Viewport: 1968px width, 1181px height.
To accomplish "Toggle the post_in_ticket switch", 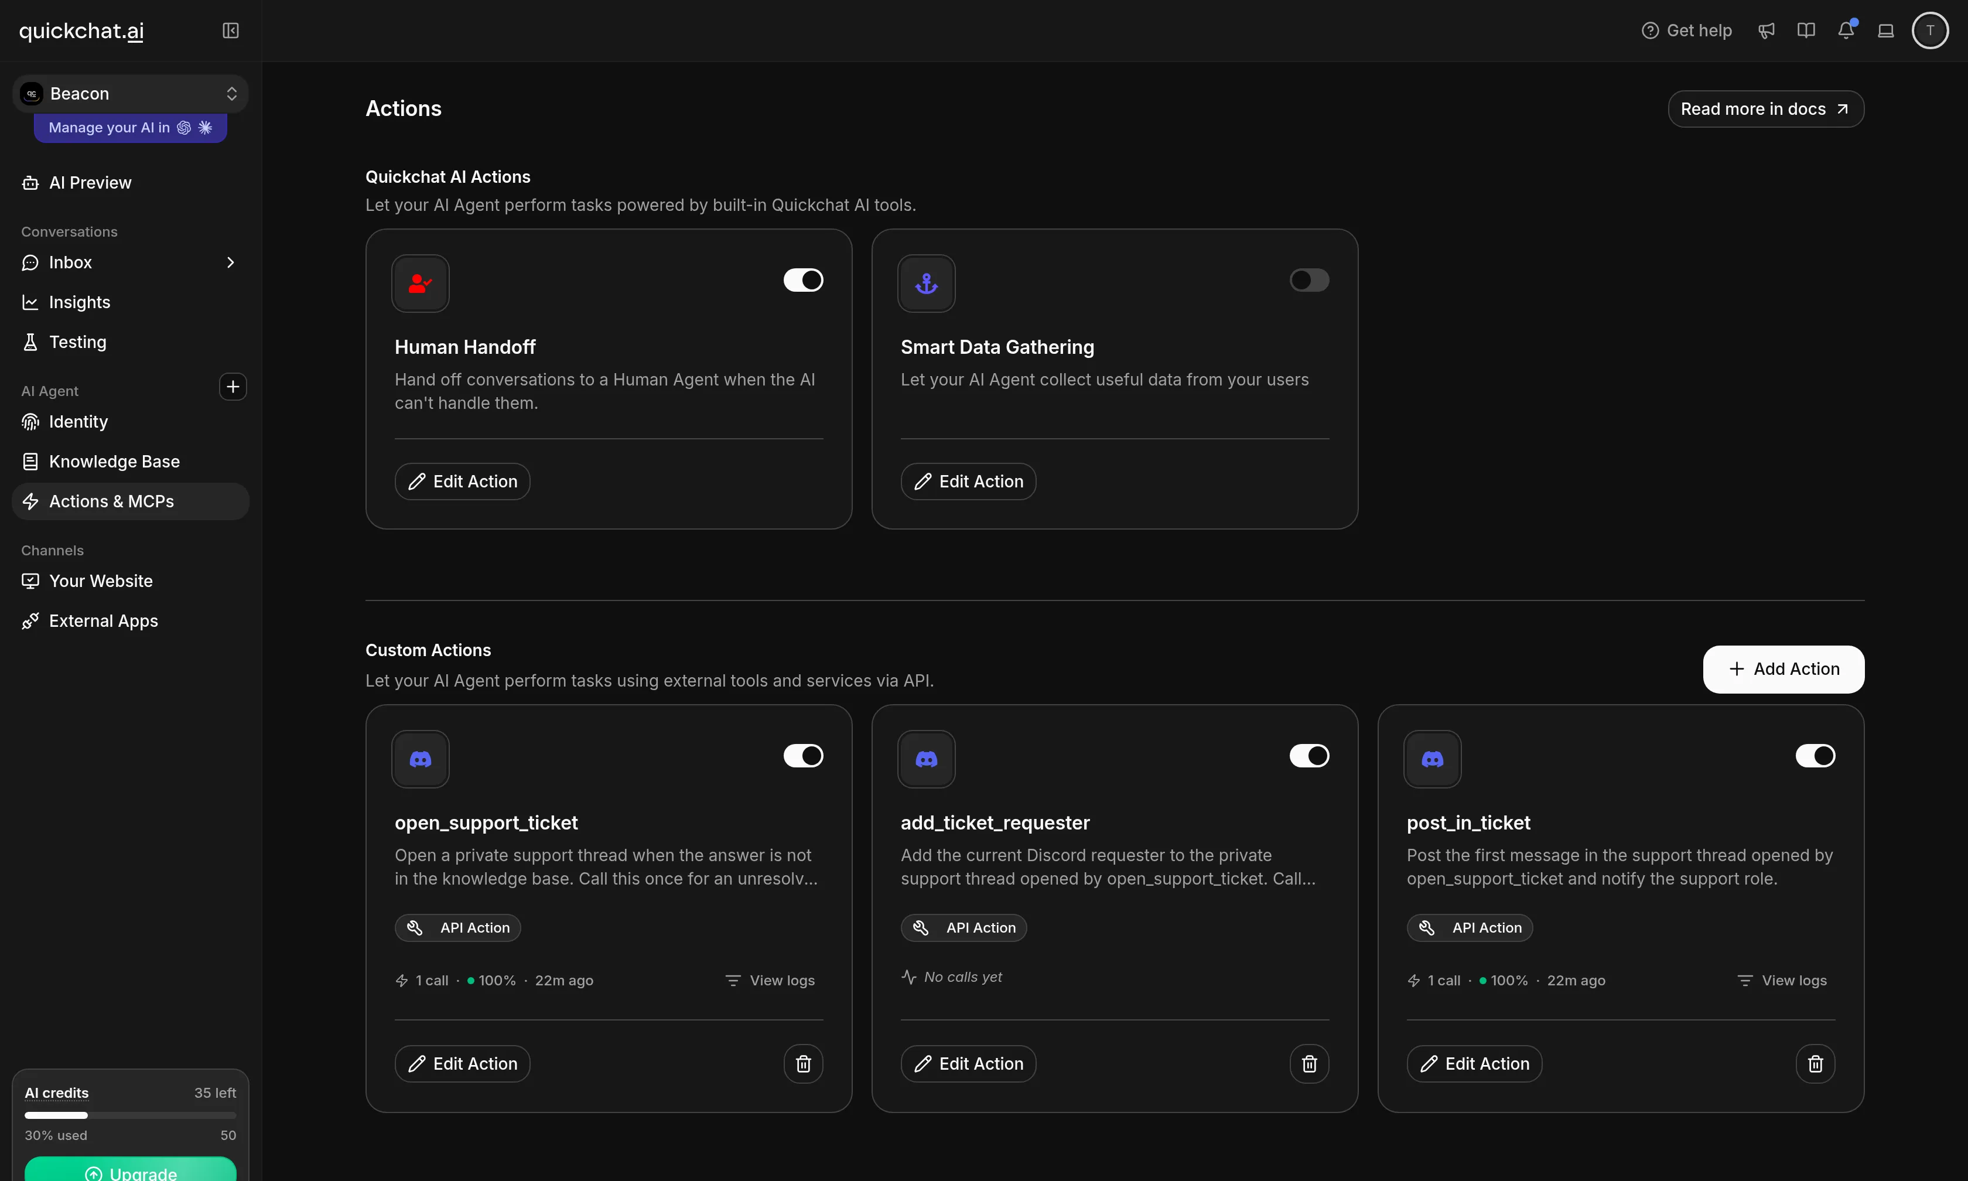I will [x=1815, y=756].
